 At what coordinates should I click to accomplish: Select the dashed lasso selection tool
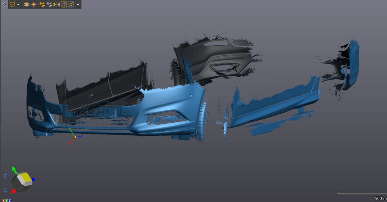(x=12, y=4)
